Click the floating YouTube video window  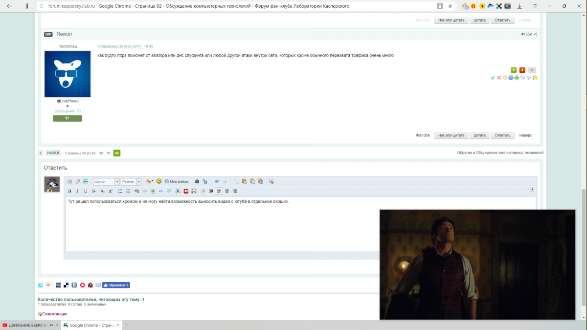pos(477,264)
